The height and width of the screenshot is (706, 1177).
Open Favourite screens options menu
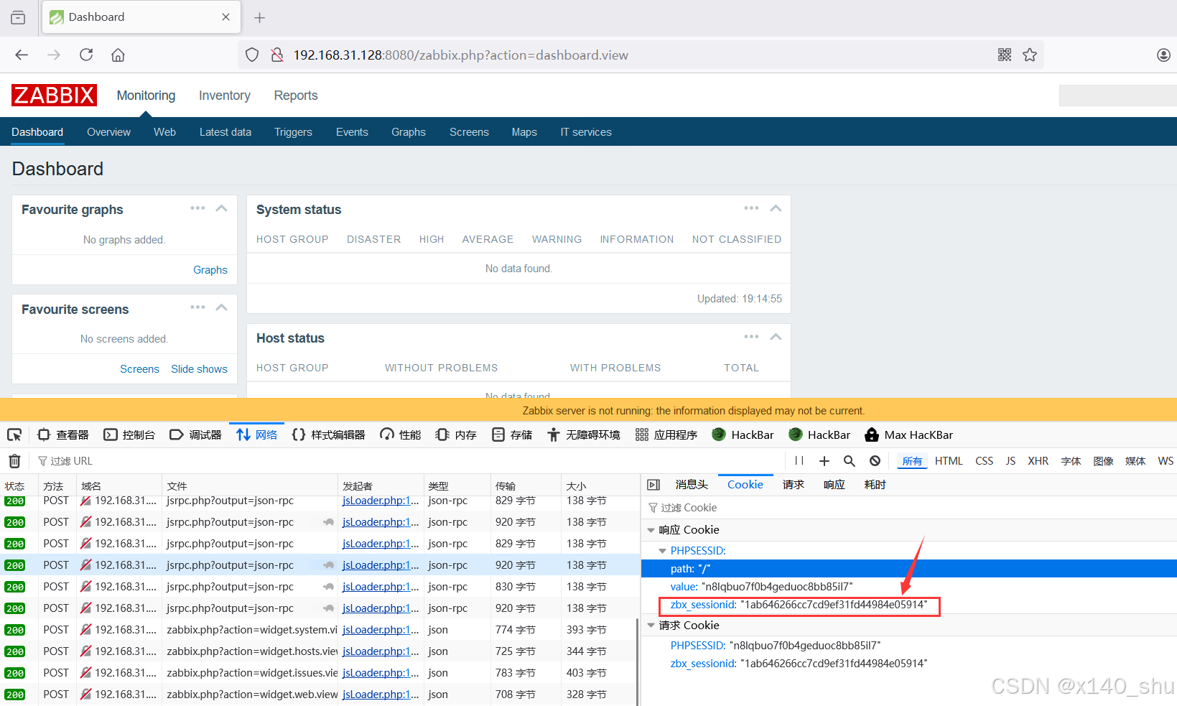pyautogui.click(x=197, y=307)
